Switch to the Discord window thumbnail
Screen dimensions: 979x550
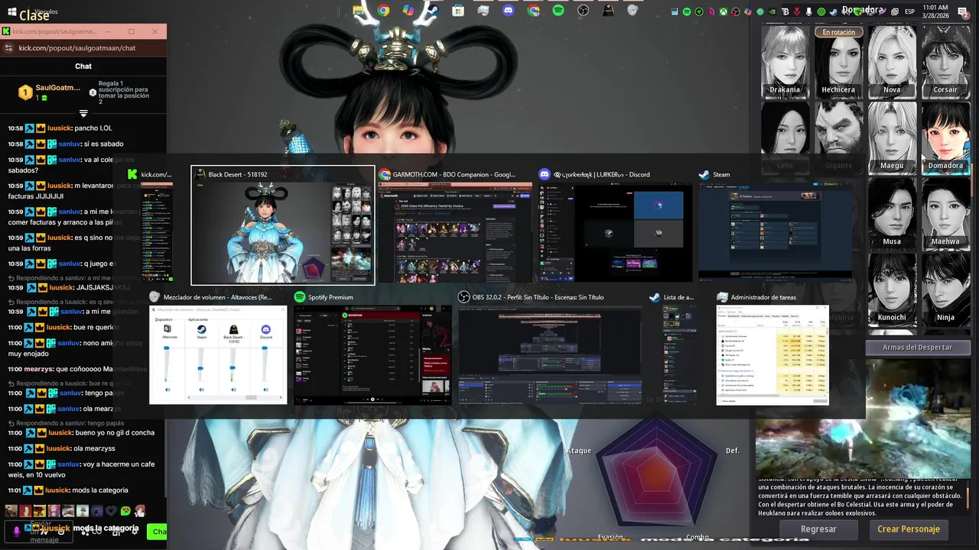coord(616,225)
